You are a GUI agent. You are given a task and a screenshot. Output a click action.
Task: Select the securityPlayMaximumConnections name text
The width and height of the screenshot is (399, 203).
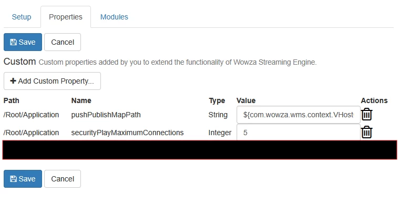[128, 133]
